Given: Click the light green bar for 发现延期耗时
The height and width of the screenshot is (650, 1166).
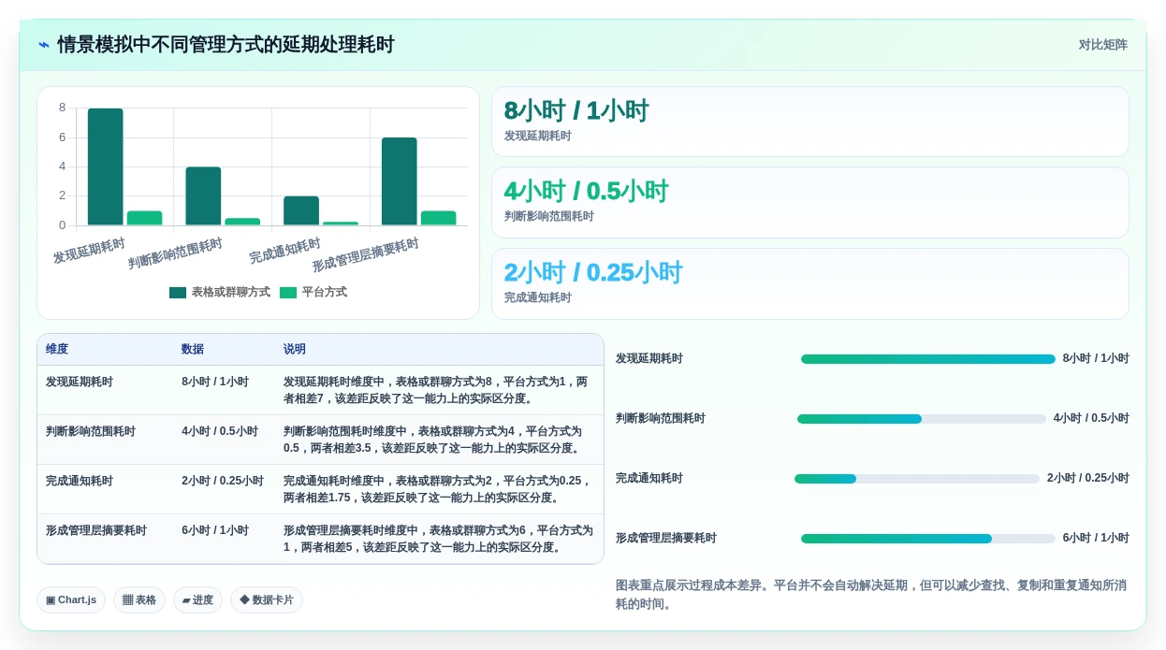Looking at the screenshot, I should tap(144, 218).
